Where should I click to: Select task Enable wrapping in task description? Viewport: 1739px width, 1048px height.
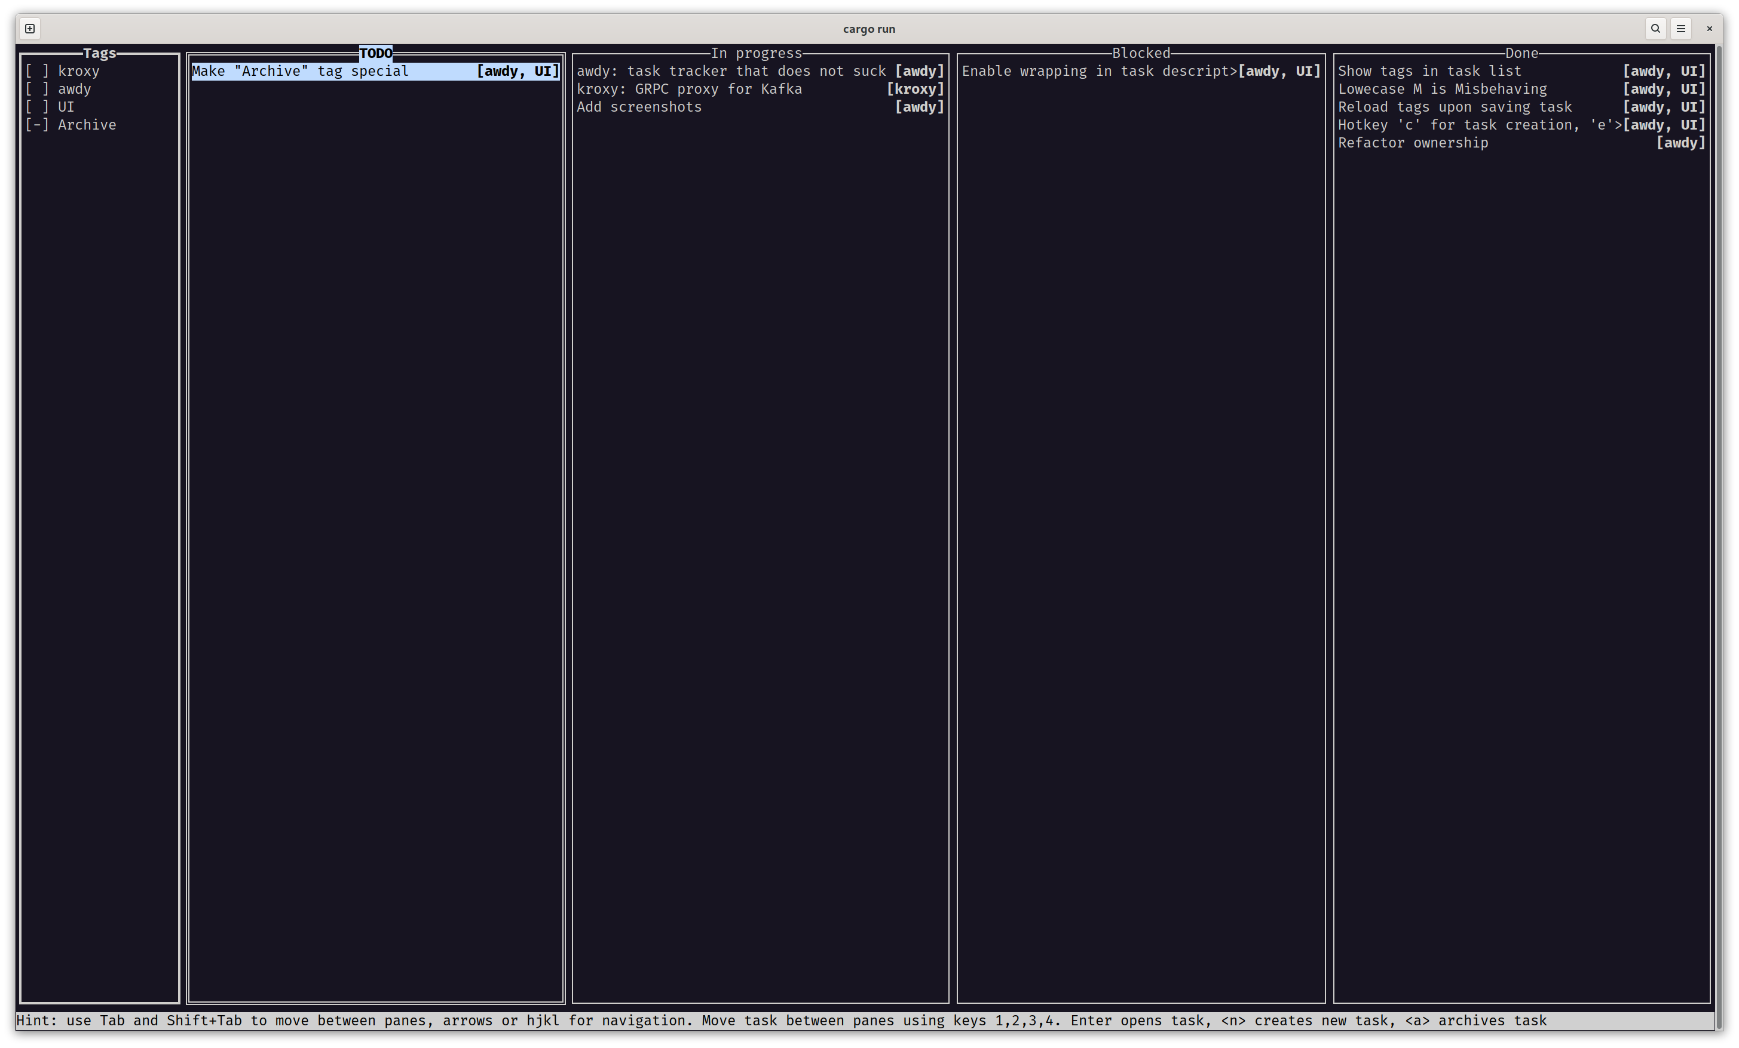click(1141, 71)
